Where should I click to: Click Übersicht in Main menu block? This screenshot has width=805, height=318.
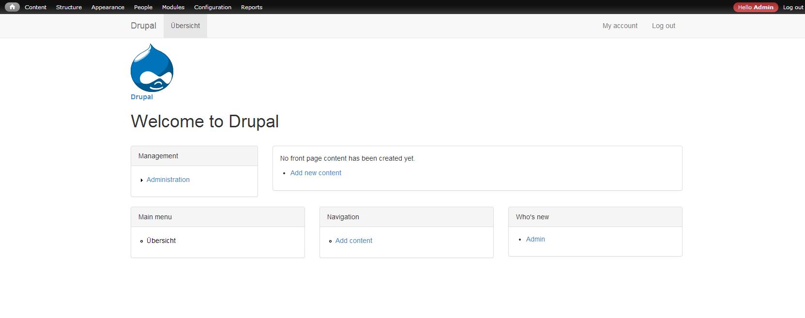point(161,241)
